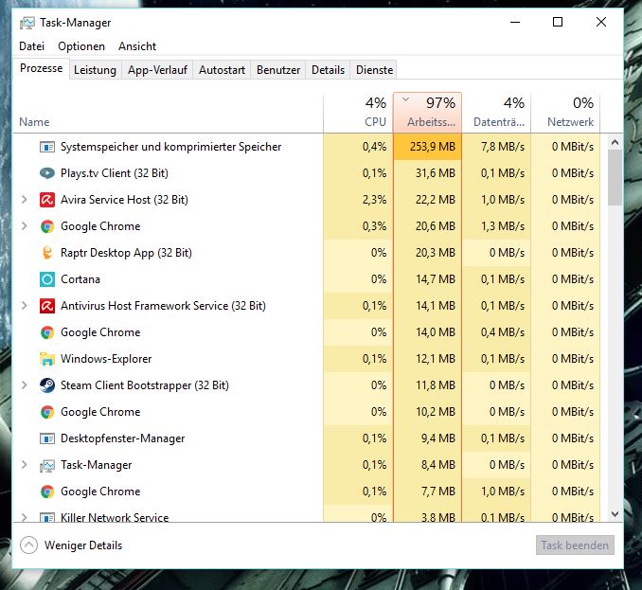Screen dimensions: 642x590
Task: Switch to the Dienste tab
Action: coord(375,70)
